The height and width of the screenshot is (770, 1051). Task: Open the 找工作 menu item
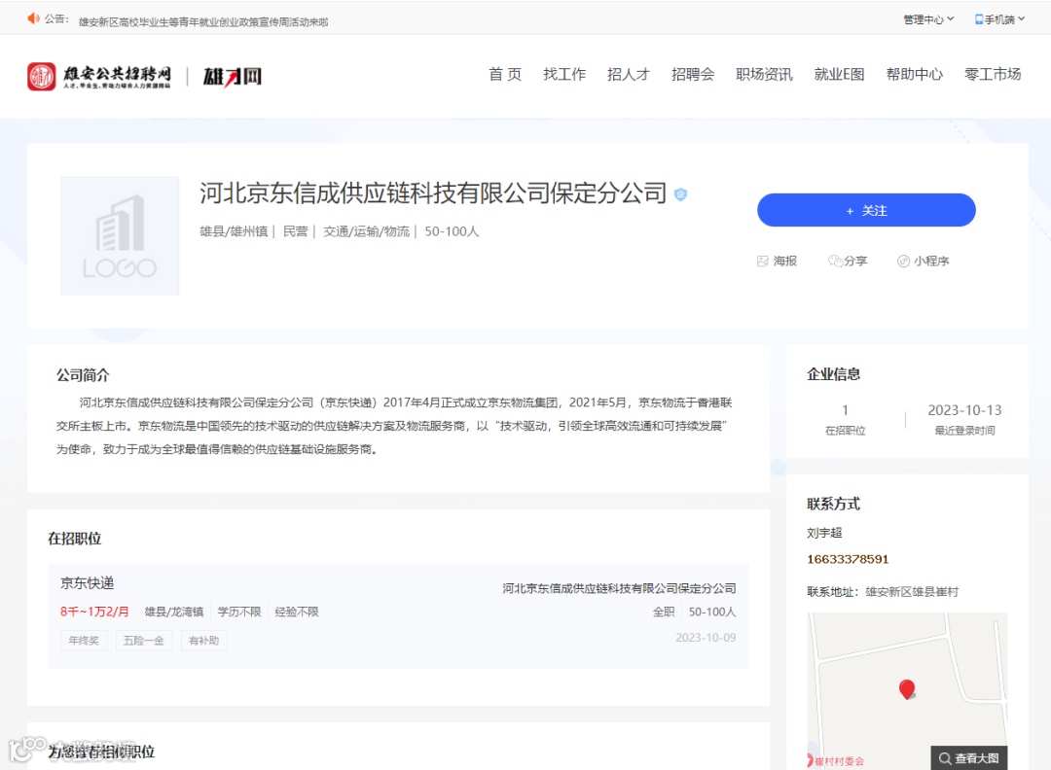564,74
